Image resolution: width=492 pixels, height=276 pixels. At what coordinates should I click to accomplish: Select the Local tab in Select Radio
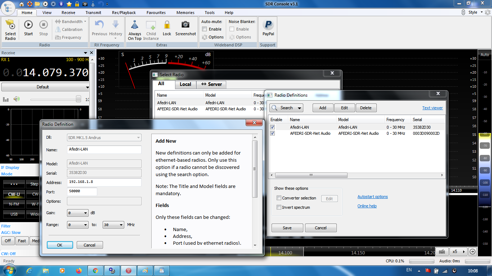185,84
